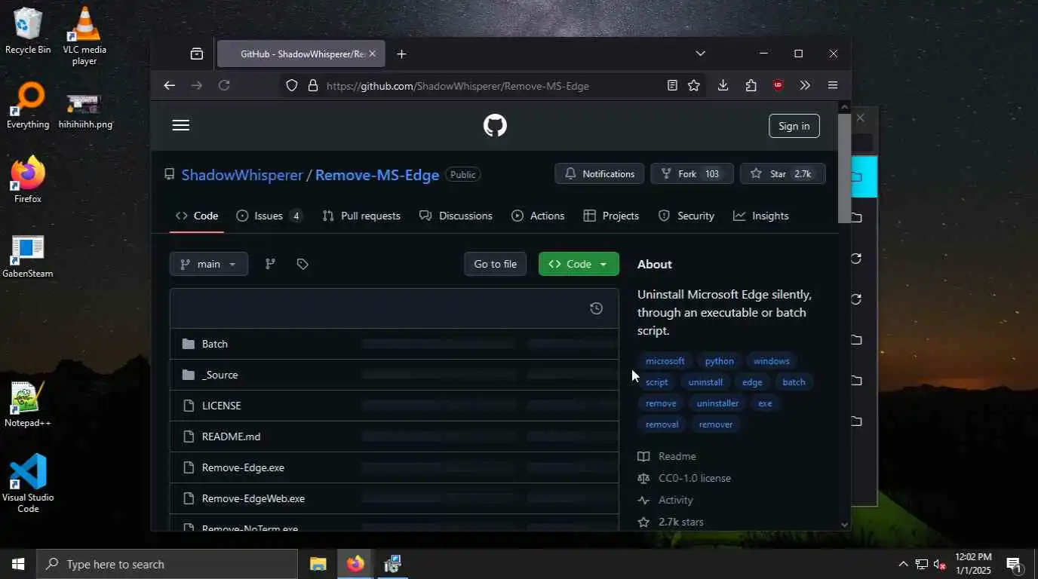Go to GitHub home via Octocat logo
1038x579 pixels.
(495, 125)
